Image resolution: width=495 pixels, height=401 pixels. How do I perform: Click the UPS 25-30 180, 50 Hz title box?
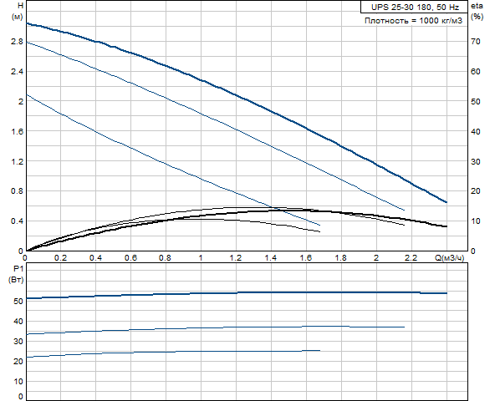(414, 7)
